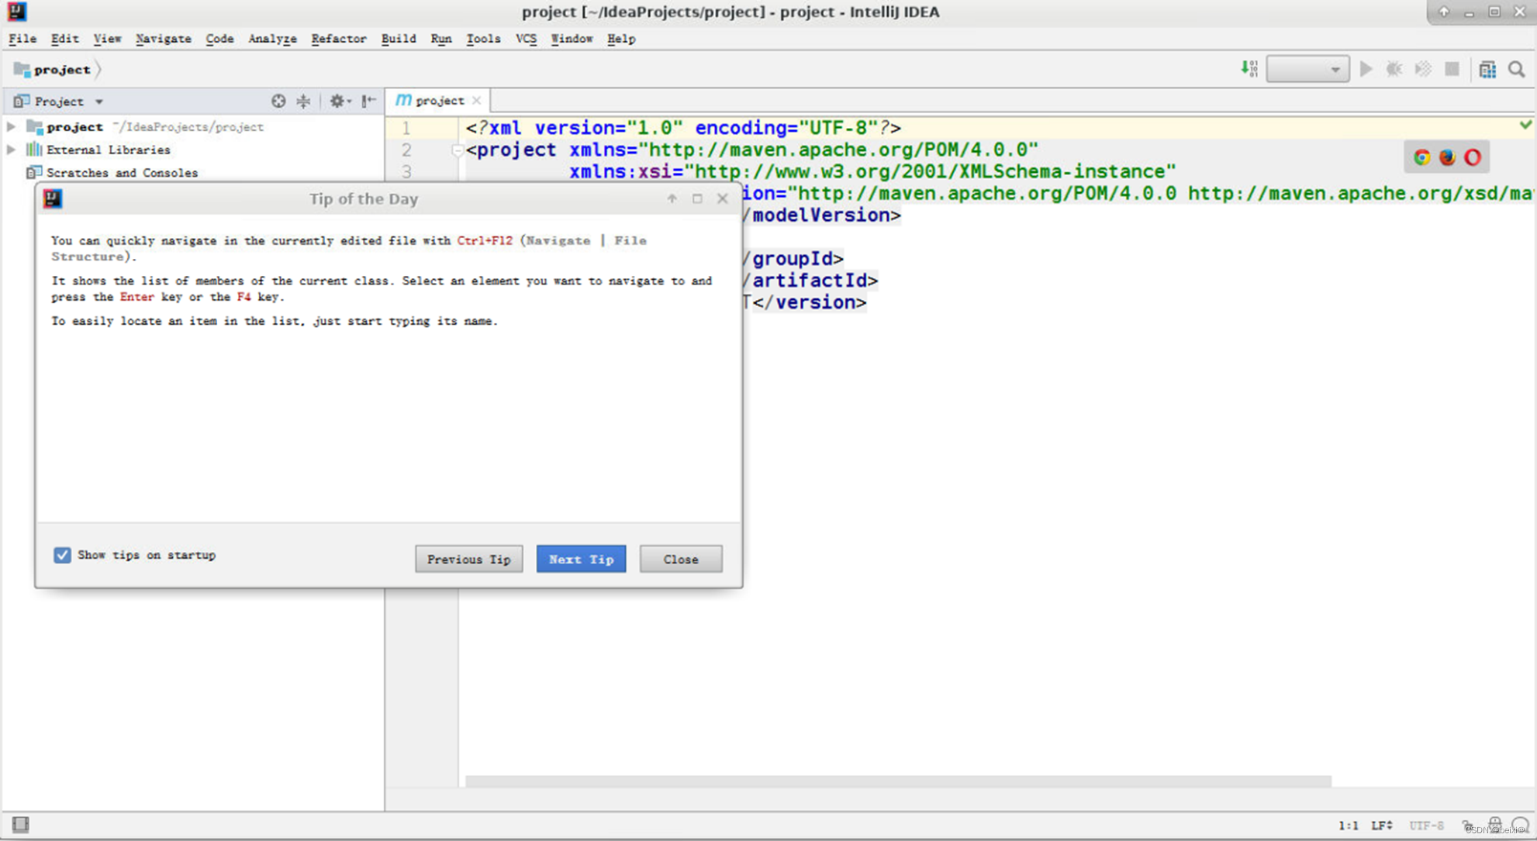The width and height of the screenshot is (1537, 841).
Task: Open the Navigate menu
Action: (163, 39)
